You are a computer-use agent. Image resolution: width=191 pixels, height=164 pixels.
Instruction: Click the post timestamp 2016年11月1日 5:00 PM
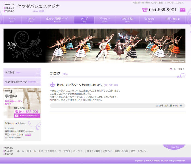(x=169, y=106)
